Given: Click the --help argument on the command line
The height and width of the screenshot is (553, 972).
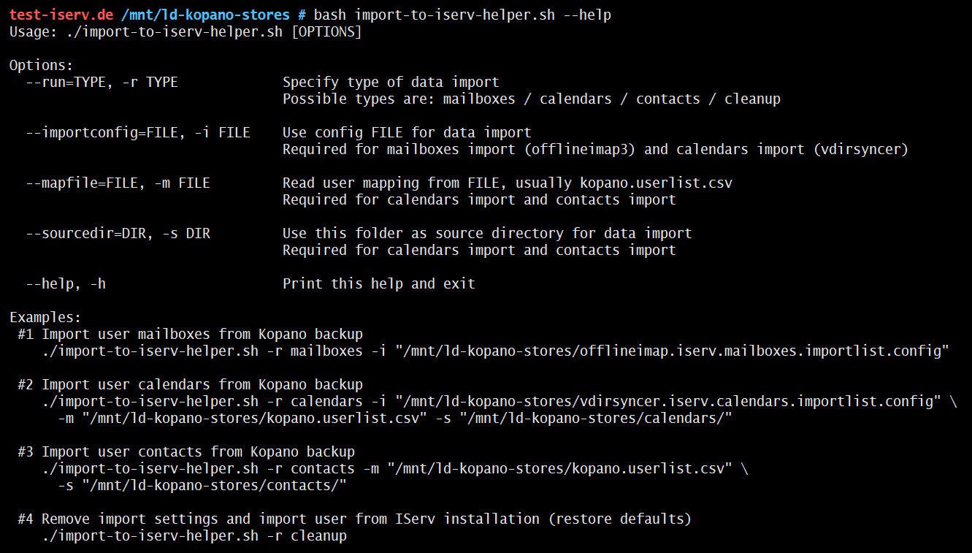Looking at the screenshot, I should (x=587, y=15).
